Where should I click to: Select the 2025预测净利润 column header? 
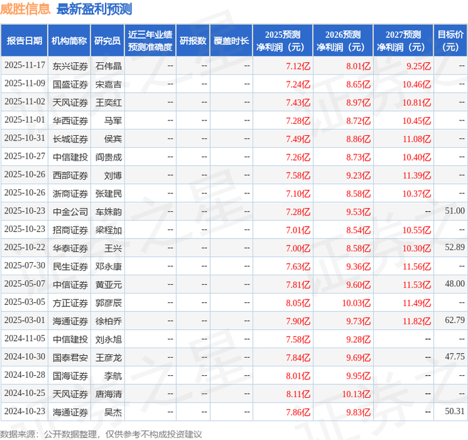283,41
